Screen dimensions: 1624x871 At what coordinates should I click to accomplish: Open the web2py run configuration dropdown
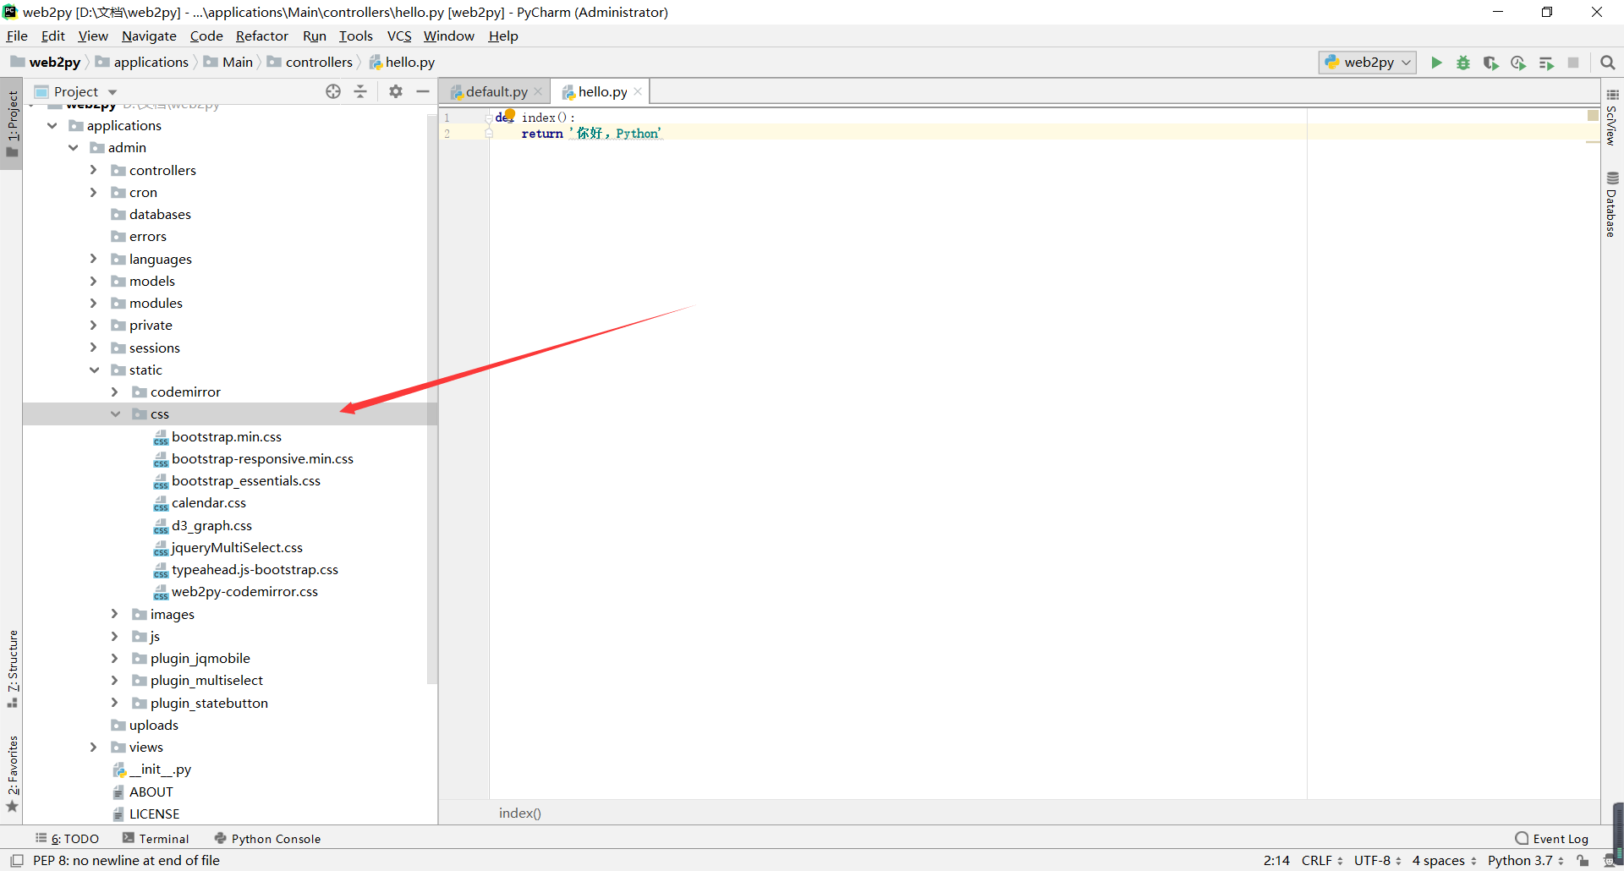pyautogui.click(x=1368, y=63)
